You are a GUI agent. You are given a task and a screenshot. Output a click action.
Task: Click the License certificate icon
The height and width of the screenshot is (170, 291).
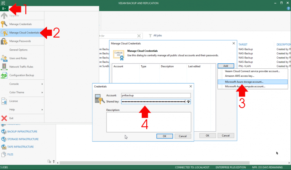tap(4, 101)
